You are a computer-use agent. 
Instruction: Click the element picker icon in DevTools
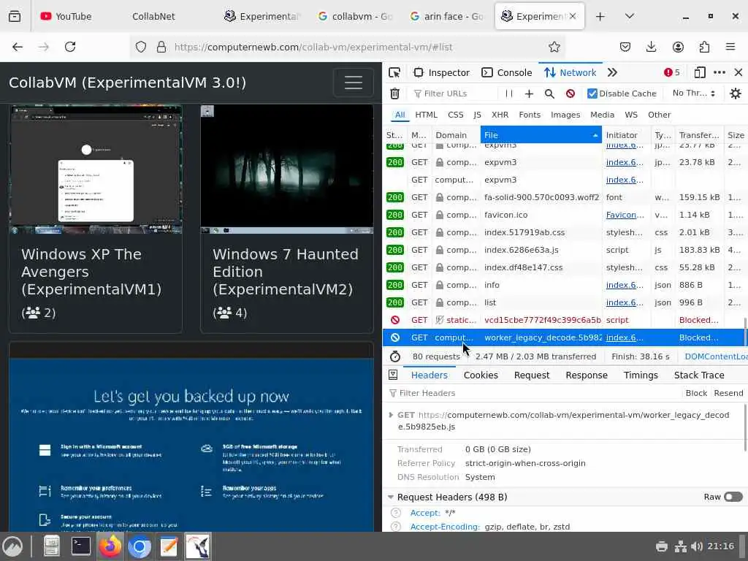coord(394,72)
